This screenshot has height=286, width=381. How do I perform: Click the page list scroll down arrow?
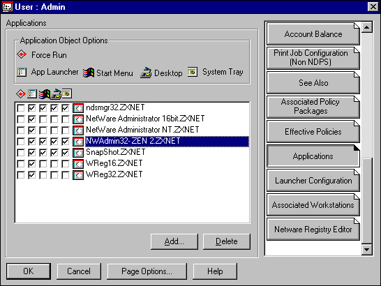367,250
